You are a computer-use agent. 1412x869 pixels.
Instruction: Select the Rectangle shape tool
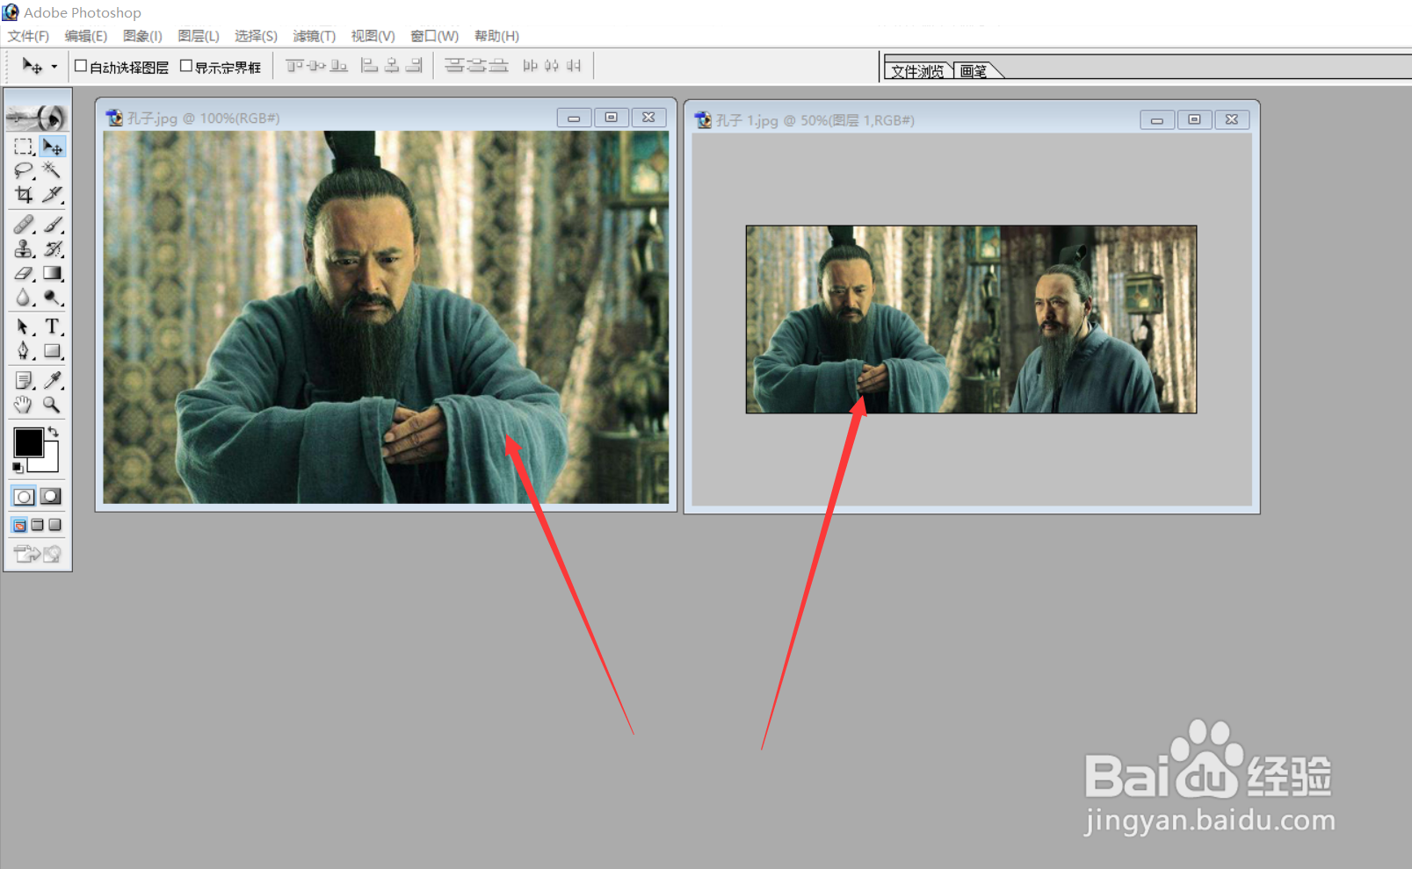coord(53,351)
